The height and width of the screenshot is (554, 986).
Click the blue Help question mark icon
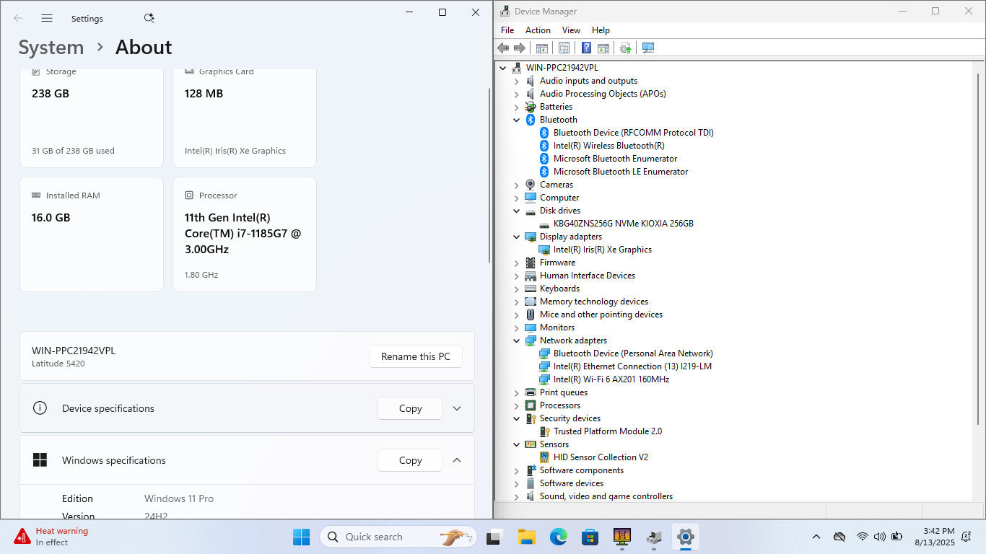click(x=586, y=48)
